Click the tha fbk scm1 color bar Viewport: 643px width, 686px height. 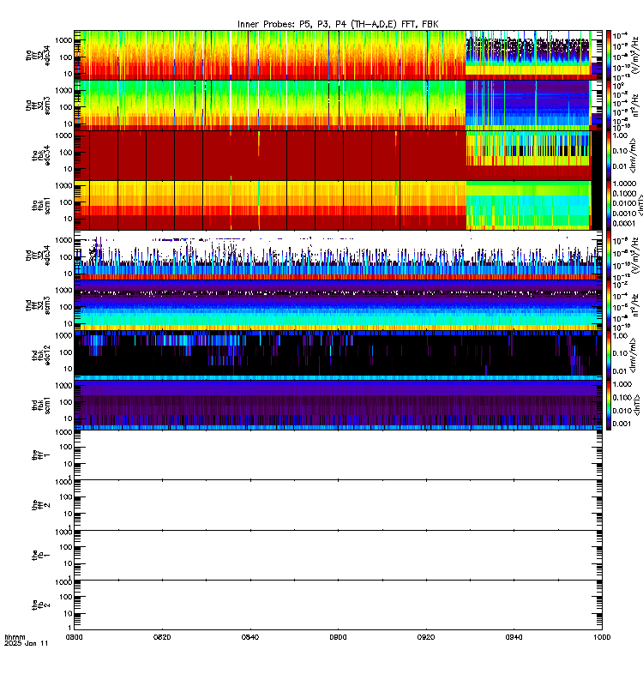pos(608,206)
